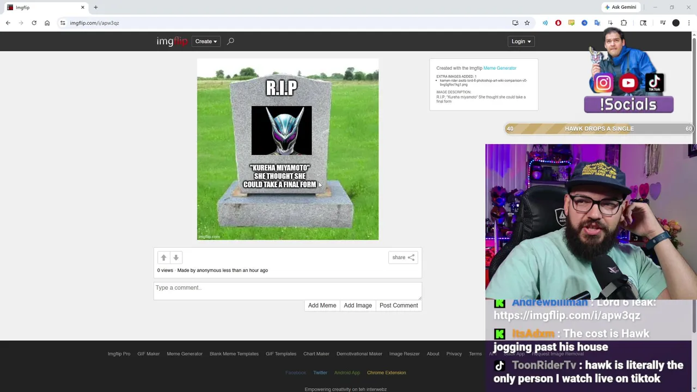697x392 pixels.
Task: Click the red hand ad-blocker extension icon
Action: tap(558, 23)
